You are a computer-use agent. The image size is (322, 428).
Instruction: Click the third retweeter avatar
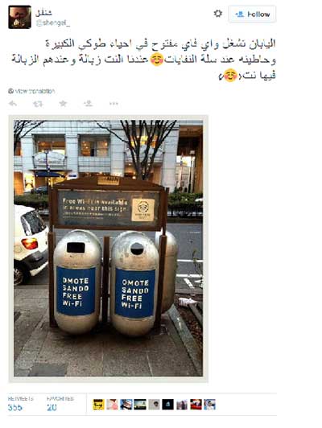[126, 405]
